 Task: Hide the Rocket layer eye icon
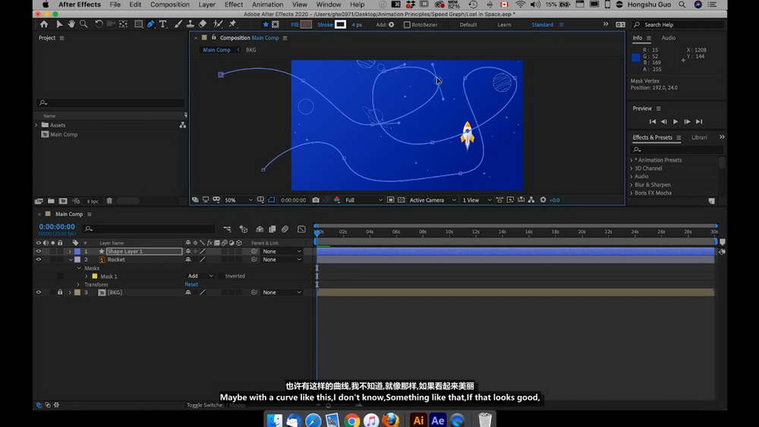[38, 259]
